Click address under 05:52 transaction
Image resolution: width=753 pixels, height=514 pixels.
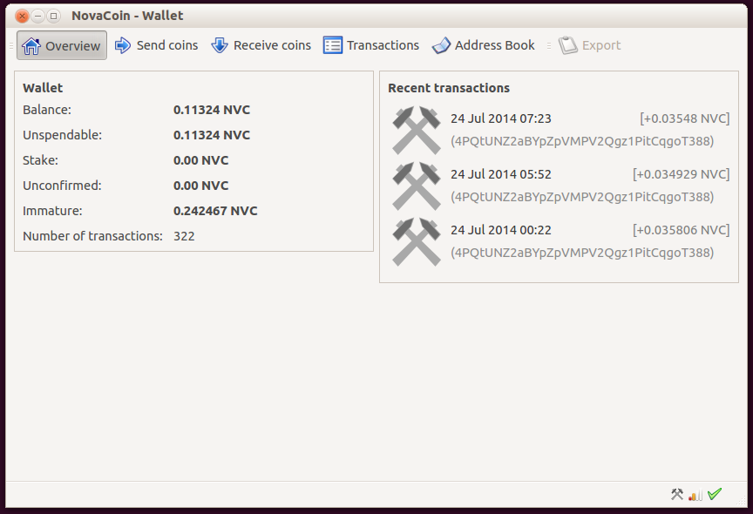click(x=582, y=197)
